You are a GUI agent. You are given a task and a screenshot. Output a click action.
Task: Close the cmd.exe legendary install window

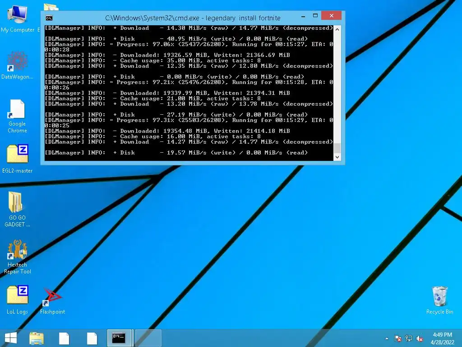(x=332, y=16)
